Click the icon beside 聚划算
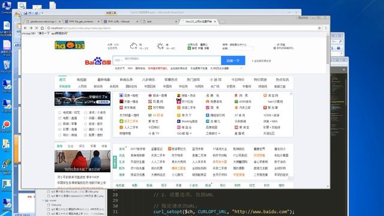Image resolution: width=384 pixels, height=216 pixels. 265,107
